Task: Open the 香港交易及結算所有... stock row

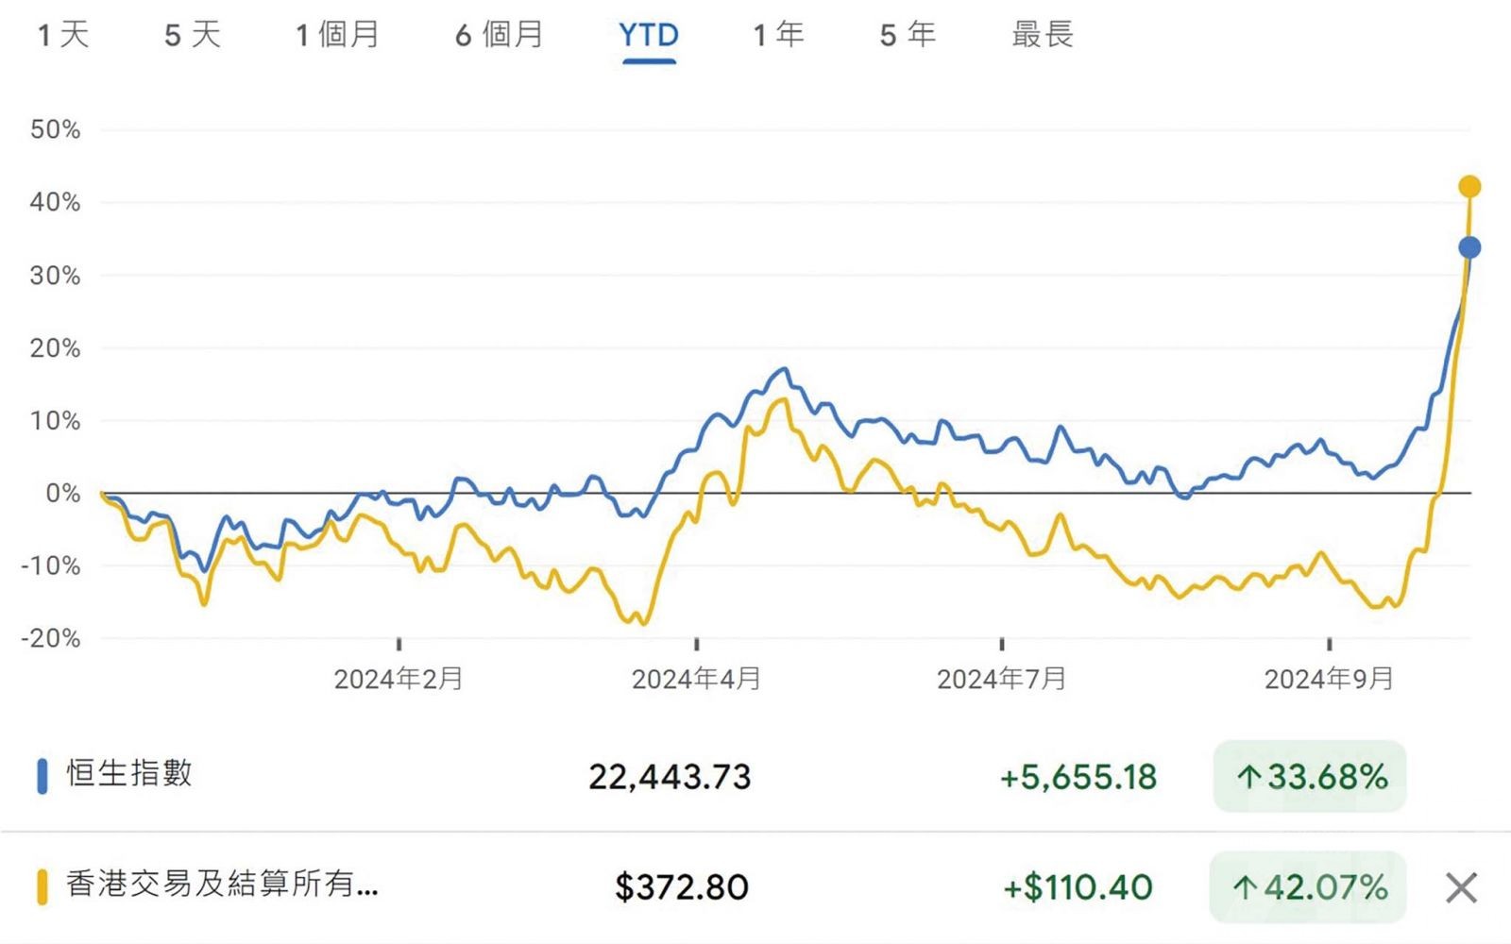Action: tap(755, 886)
